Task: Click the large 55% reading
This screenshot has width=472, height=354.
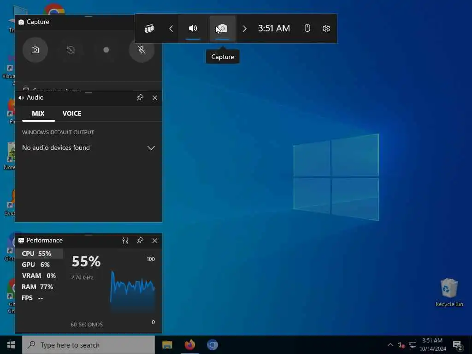Action: point(86,261)
